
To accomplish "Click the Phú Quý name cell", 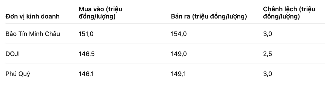I will tap(18, 74).
